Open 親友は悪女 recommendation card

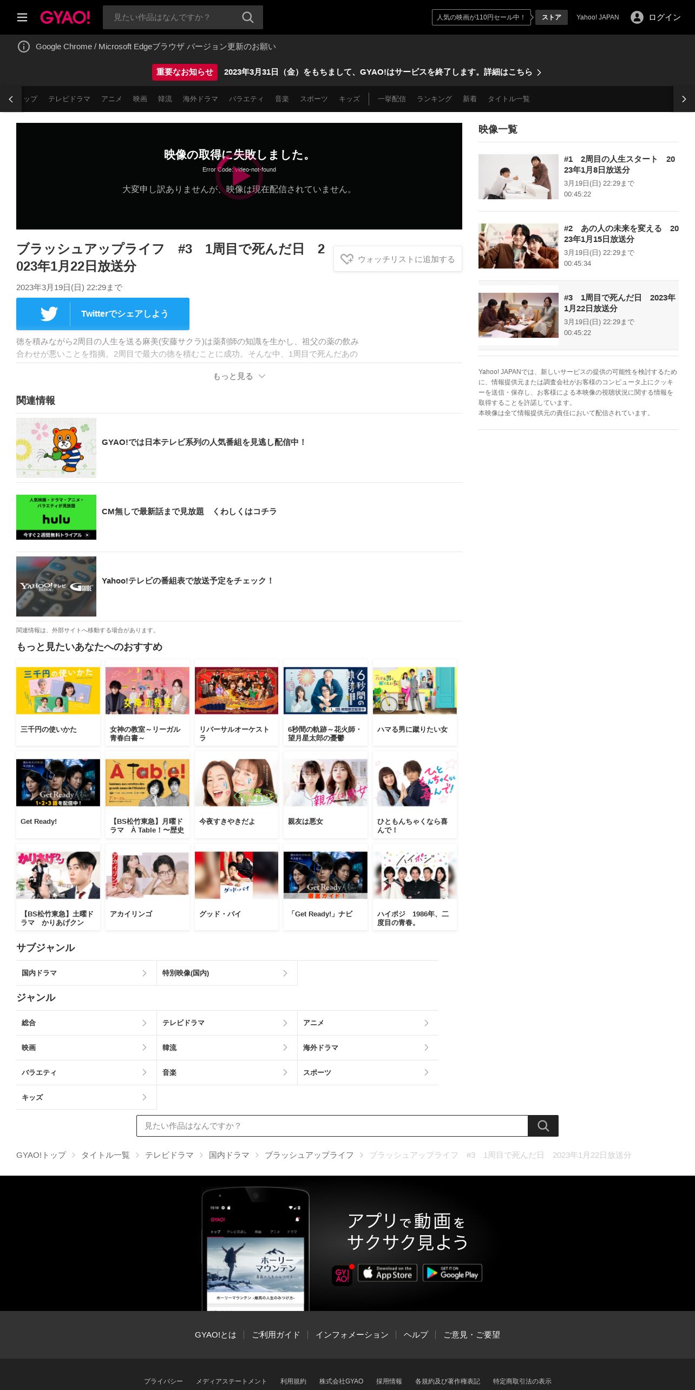[x=325, y=795]
